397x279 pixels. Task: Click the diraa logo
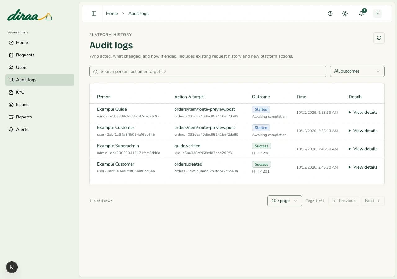pyautogui.click(x=30, y=15)
